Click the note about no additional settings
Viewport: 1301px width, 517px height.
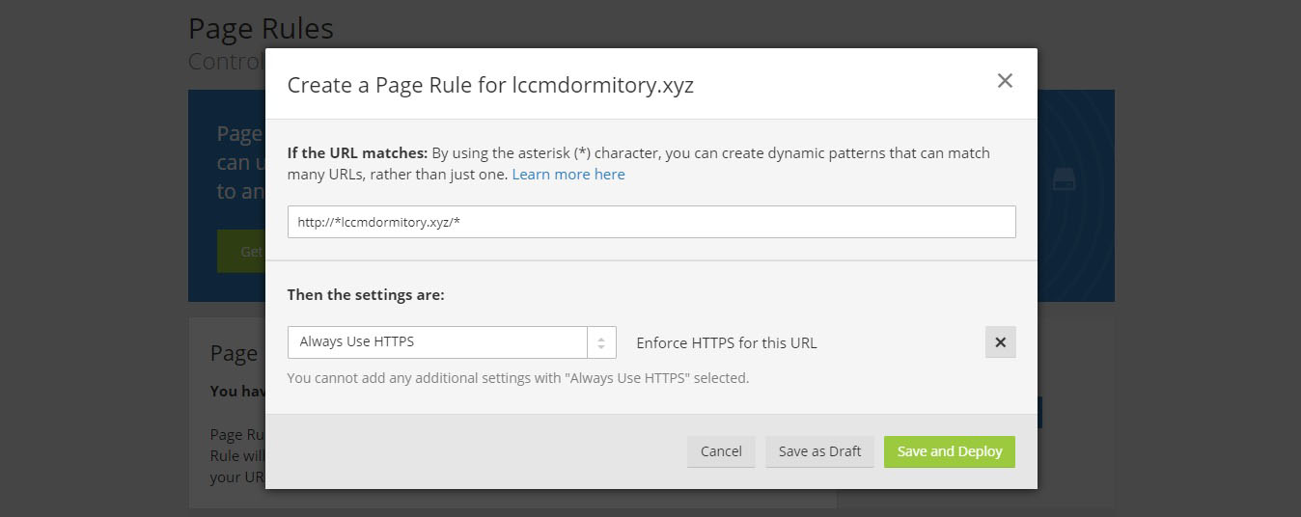518,378
